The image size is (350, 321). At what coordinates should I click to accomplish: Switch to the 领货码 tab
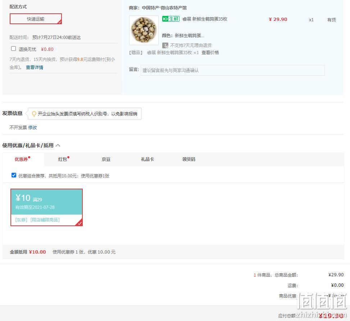188,159
